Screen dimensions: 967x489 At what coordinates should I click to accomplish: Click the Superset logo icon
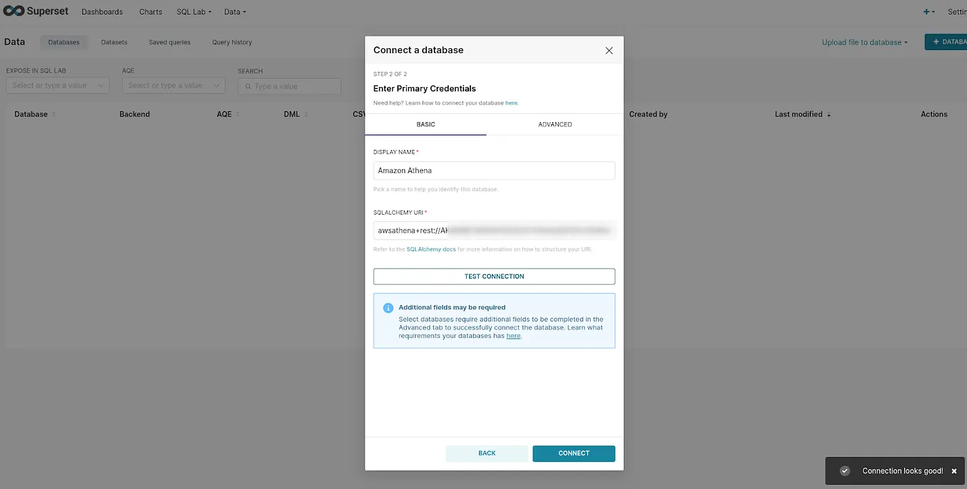tap(14, 11)
